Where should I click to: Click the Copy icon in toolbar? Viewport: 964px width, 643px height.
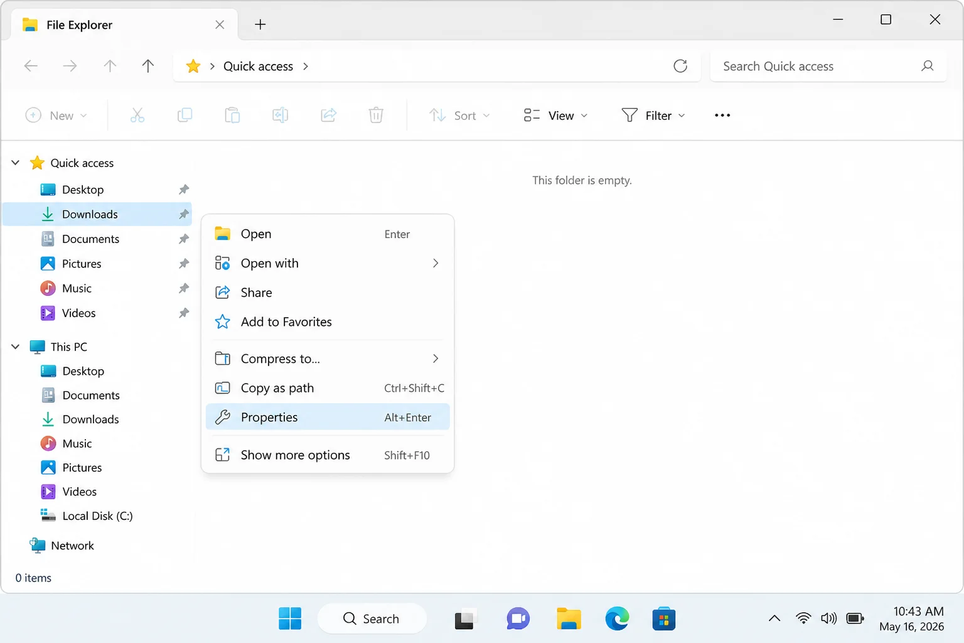point(185,115)
